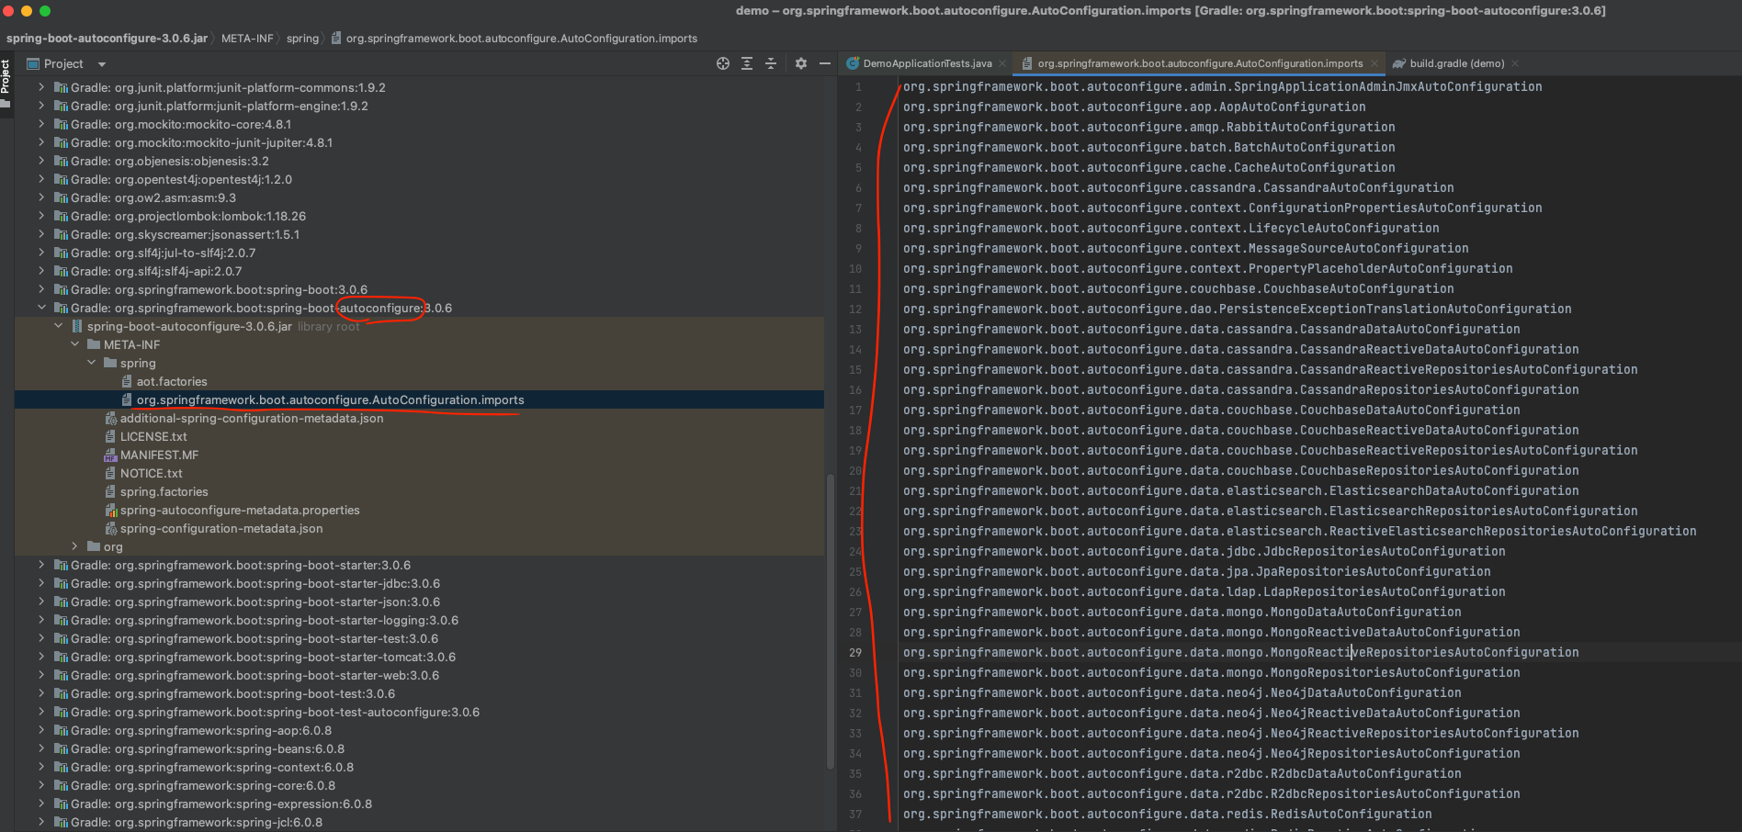The image size is (1742, 832).
Task: Hide the Project tool window
Action: [x=825, y=63]
